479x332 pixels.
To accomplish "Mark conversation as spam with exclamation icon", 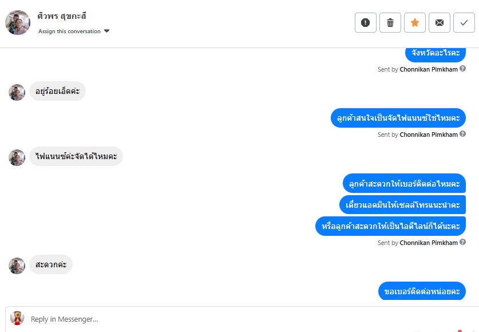I will (x=365, y=22).
